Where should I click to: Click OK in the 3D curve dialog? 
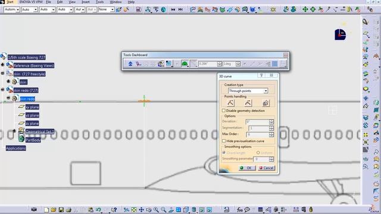[x=247, y=168]
